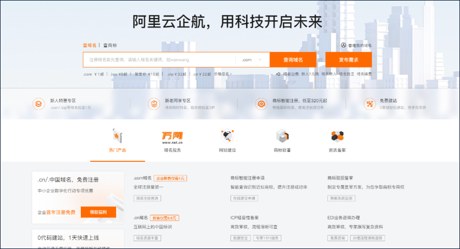
Task: Click the 互联网上的中国标识 description text
Action: click(x=152, y=227)
